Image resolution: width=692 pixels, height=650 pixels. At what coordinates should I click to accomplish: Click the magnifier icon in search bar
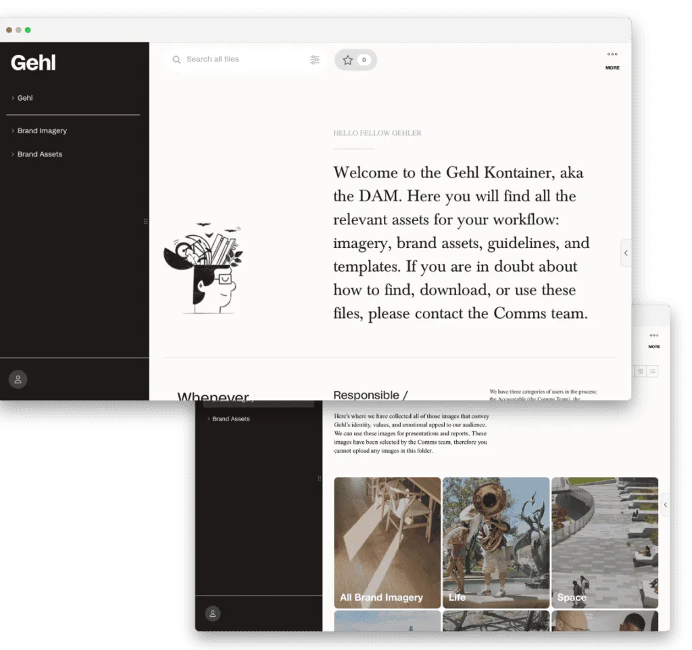(x=176, y=59)
